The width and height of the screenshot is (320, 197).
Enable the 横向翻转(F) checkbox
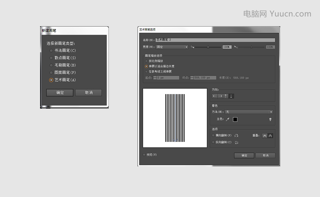213,135
